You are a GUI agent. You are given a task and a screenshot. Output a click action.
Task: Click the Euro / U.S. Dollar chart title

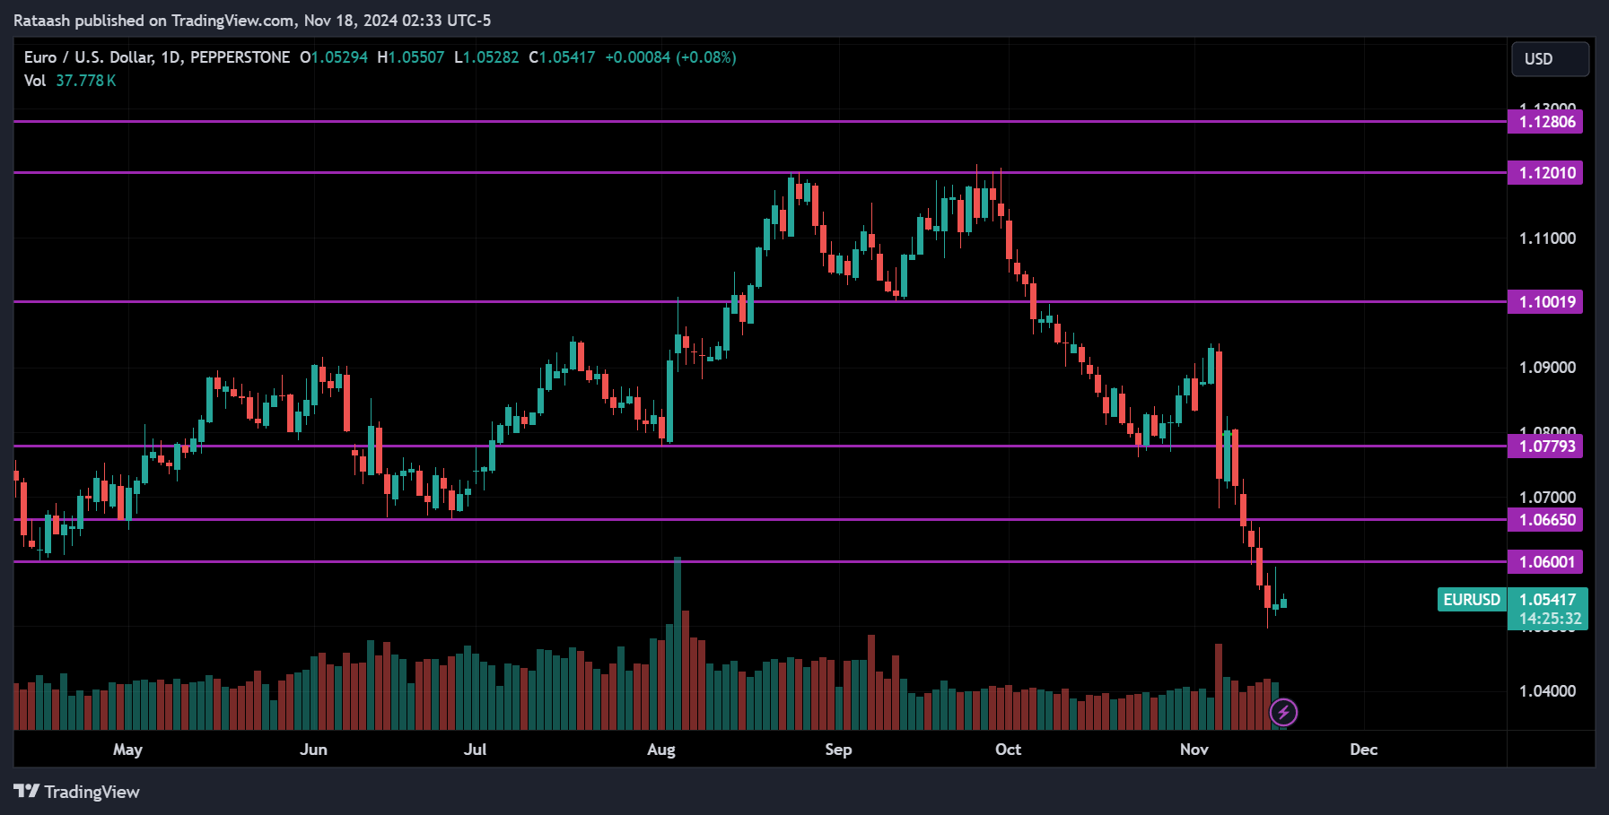(x=157, y=57)
